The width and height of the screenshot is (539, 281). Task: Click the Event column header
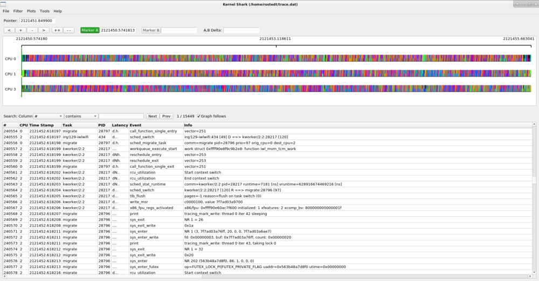coord(156,125)
